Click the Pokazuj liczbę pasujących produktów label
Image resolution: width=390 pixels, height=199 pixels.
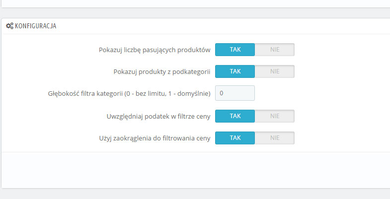155,50
